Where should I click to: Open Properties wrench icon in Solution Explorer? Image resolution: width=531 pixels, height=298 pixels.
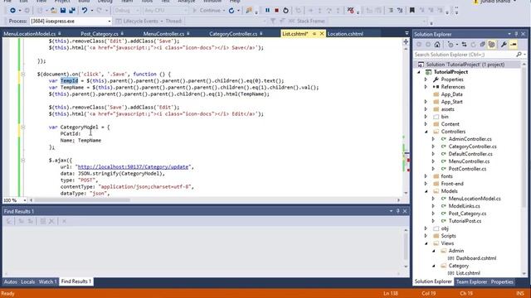(504, 45)
